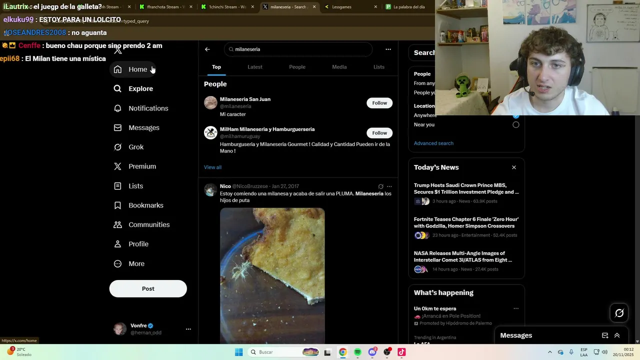Open Grok in the sidebar

click(128, 147)
